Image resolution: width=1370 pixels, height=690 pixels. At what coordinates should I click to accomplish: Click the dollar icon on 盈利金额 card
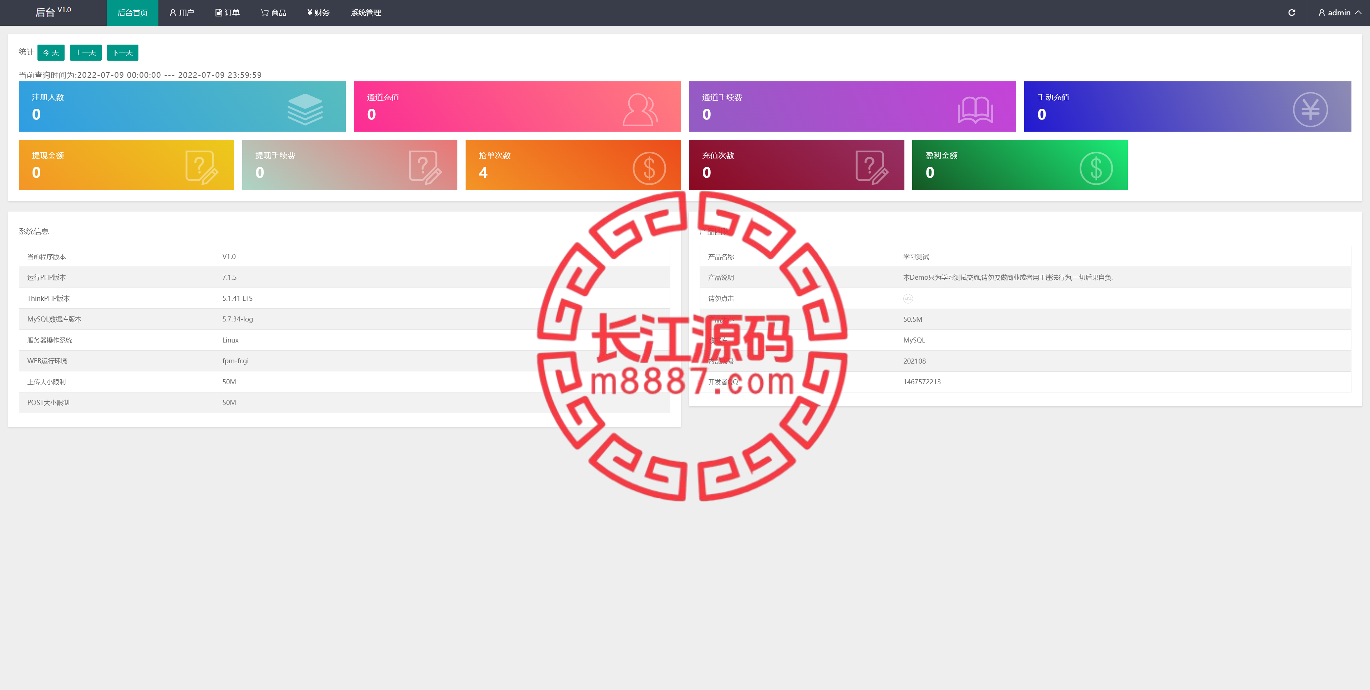pos(1096,168)
